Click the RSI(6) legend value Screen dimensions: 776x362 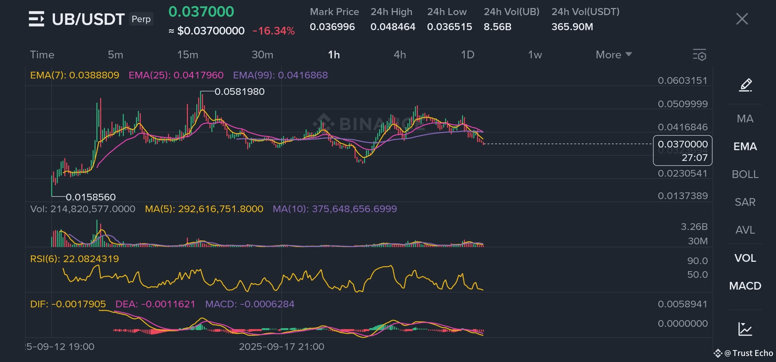pyautogui.click(x=74, y=259)
